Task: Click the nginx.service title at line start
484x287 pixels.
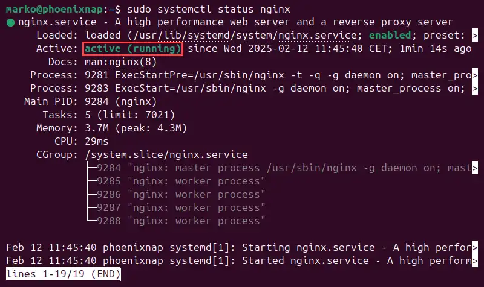Action: pyautogui.click(x=57, y=22)
